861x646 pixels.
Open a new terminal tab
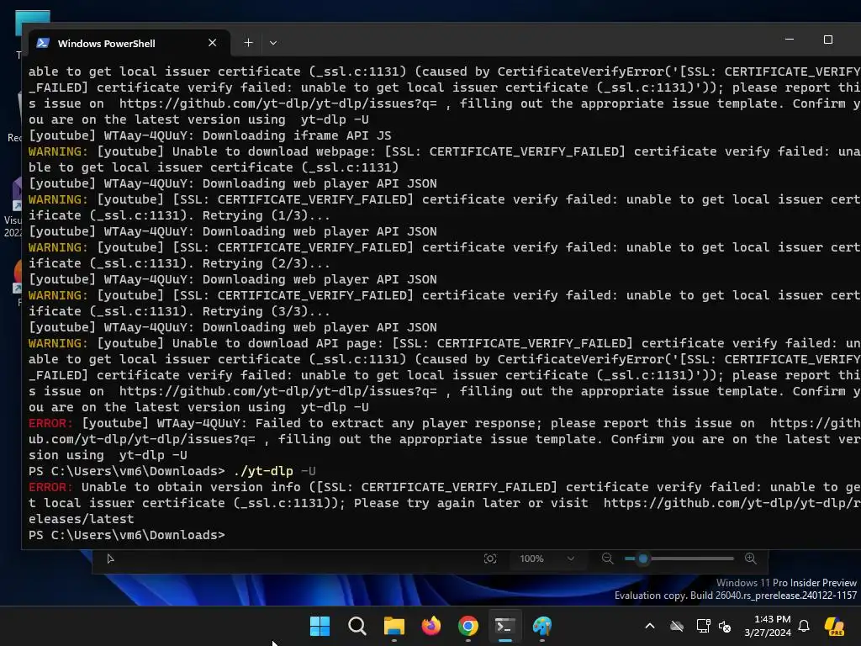click(248, 43)
